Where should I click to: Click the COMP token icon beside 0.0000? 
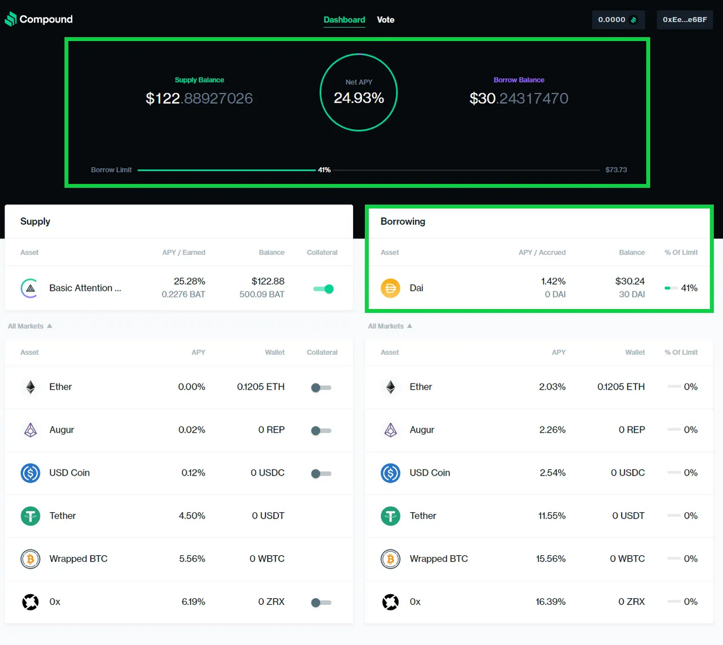coord(634,20)
